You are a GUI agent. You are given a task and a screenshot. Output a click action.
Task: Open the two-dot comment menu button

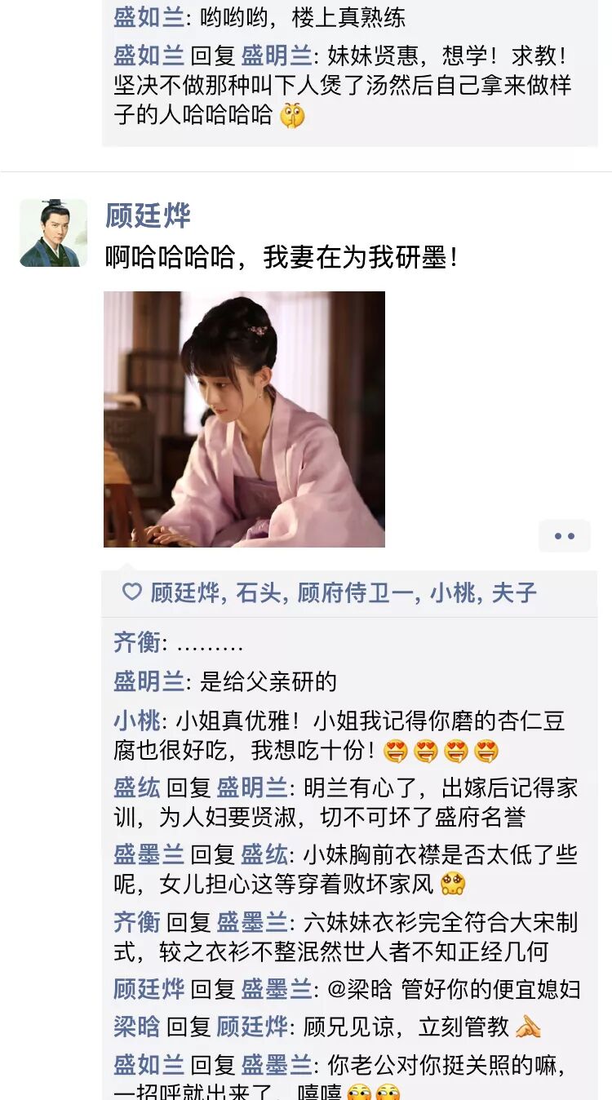pyautogui.click(x=565, y=536)
